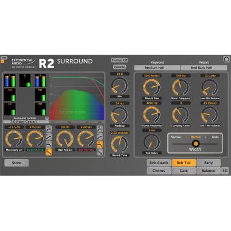Select Early filter 6 dB low-cut slope
Viewport: 231px width, 231px height.
coord(49,137)
